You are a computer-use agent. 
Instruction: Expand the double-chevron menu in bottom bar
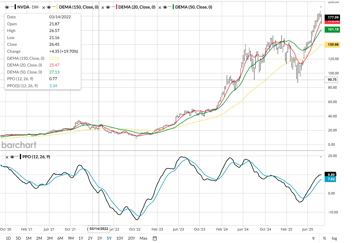(314, 238)
